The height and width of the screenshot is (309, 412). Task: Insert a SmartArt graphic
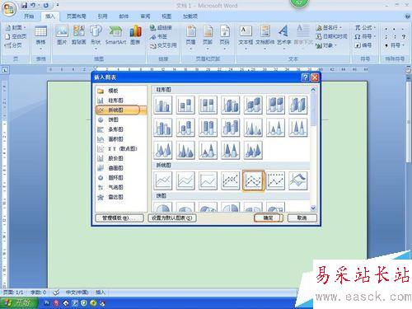coord(115,35)
